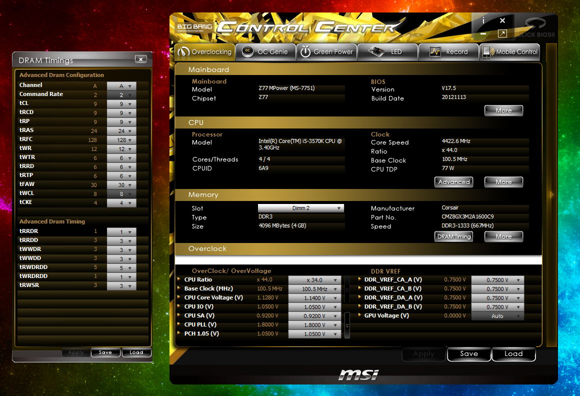This screenshot has width=580, height=396.
Task: Open DDR_VREF_CA_B voltage dropdown
Action: 497,289
